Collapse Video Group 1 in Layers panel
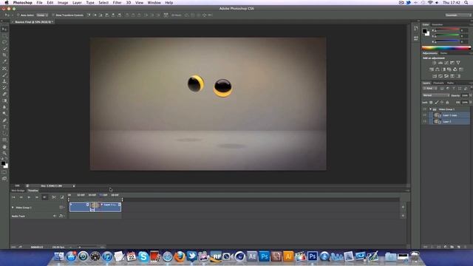The image size is (473, 266). tap(430, 109)
